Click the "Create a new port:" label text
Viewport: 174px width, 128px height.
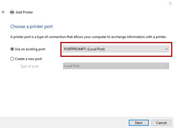(x=28, y=59)
